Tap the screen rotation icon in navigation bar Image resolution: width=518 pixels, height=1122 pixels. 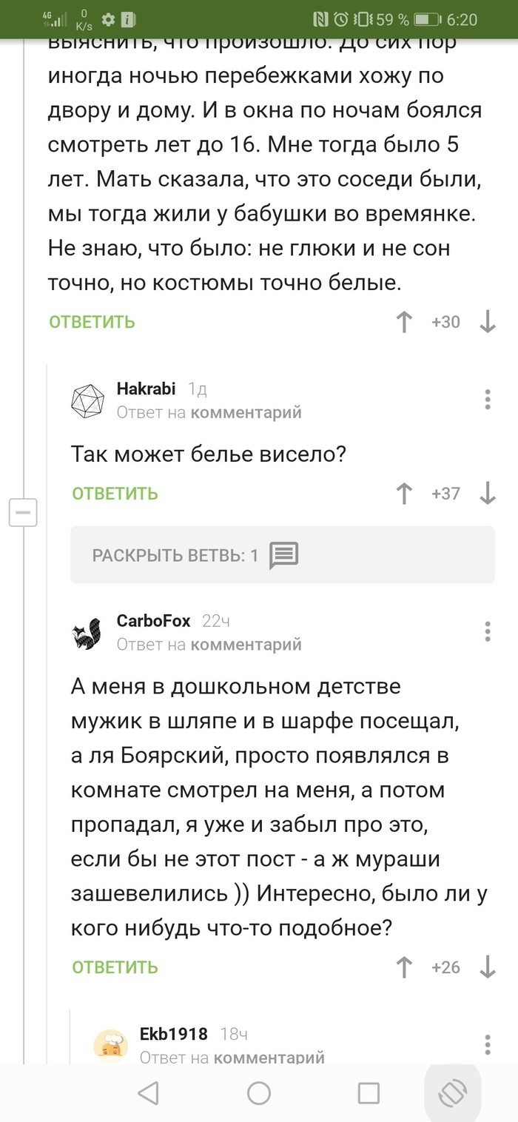[x=452, y=1093]
